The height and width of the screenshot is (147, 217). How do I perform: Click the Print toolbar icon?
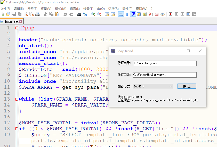pos(37,14)
